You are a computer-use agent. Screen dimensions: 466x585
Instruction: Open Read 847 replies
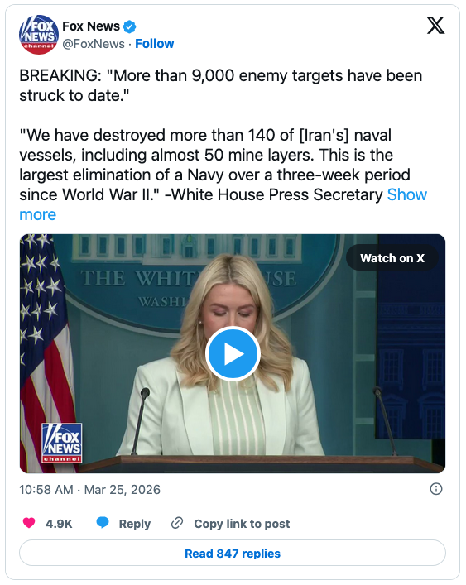point(233,553)
